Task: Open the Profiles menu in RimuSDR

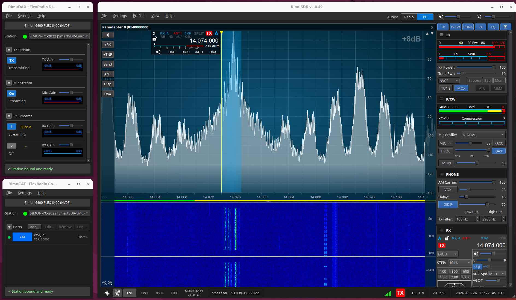Action: pos(139,16)
